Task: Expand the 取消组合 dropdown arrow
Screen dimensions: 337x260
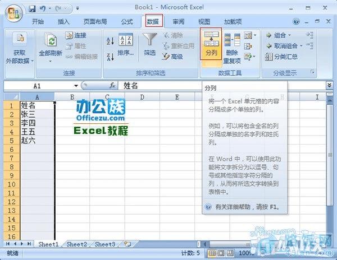Action: (x=301, y=45)
